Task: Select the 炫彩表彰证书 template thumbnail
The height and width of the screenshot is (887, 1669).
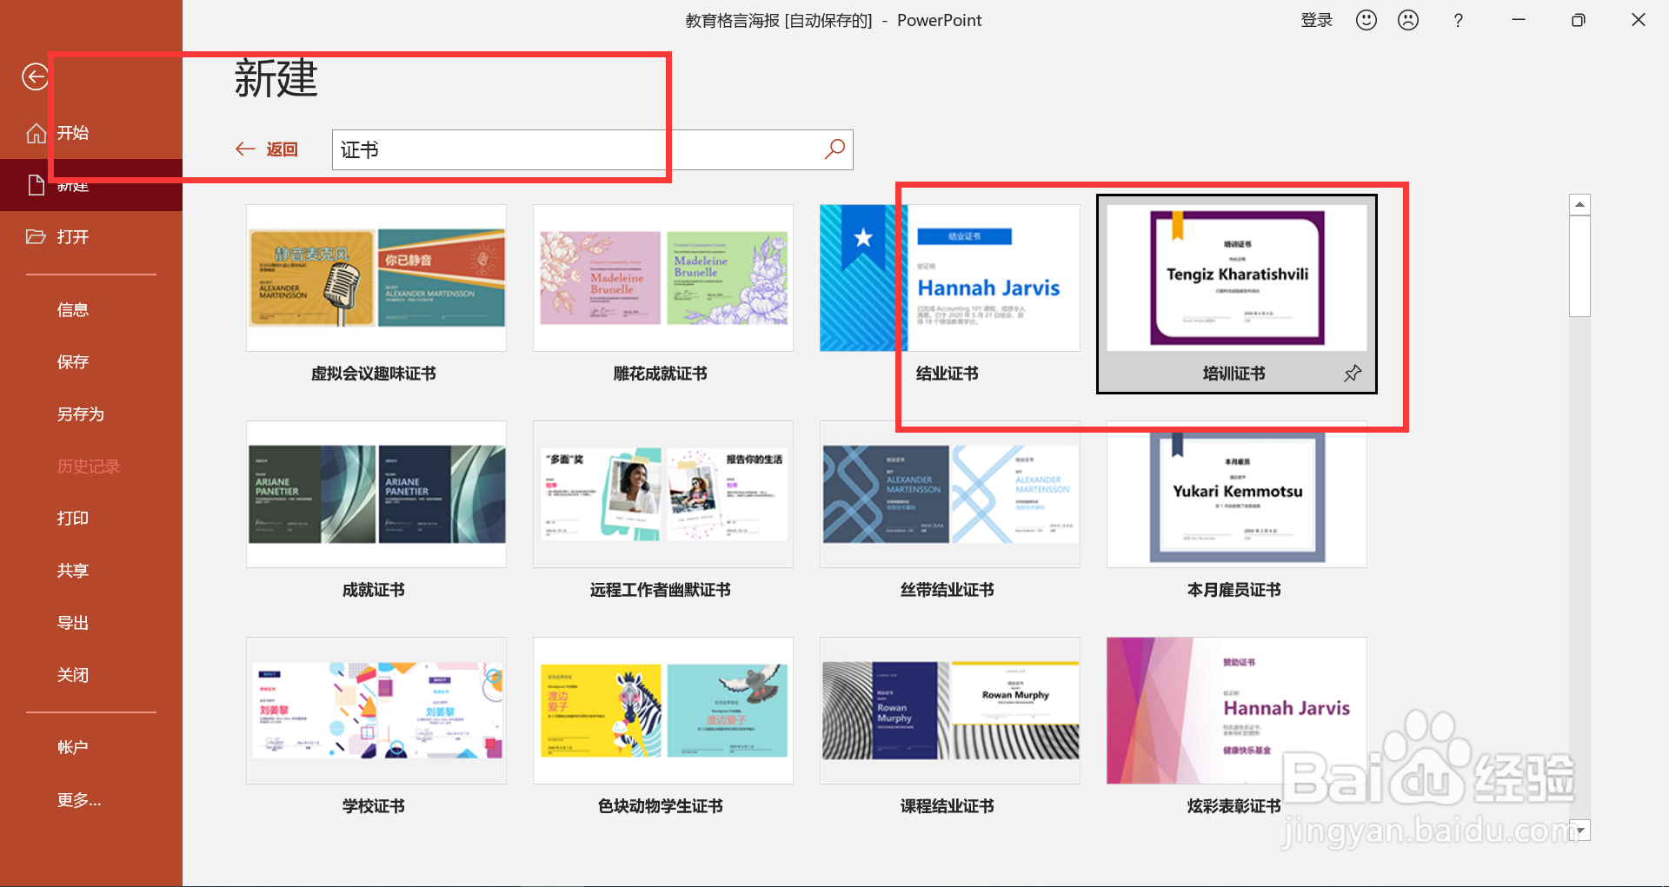Action: (1237, 711)
